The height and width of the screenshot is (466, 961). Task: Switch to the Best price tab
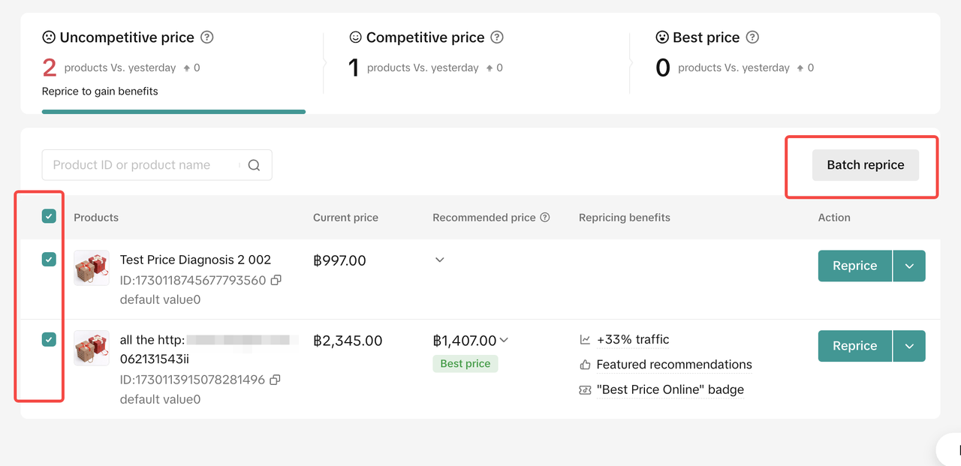pyautogui.click(x=706, y=38)
